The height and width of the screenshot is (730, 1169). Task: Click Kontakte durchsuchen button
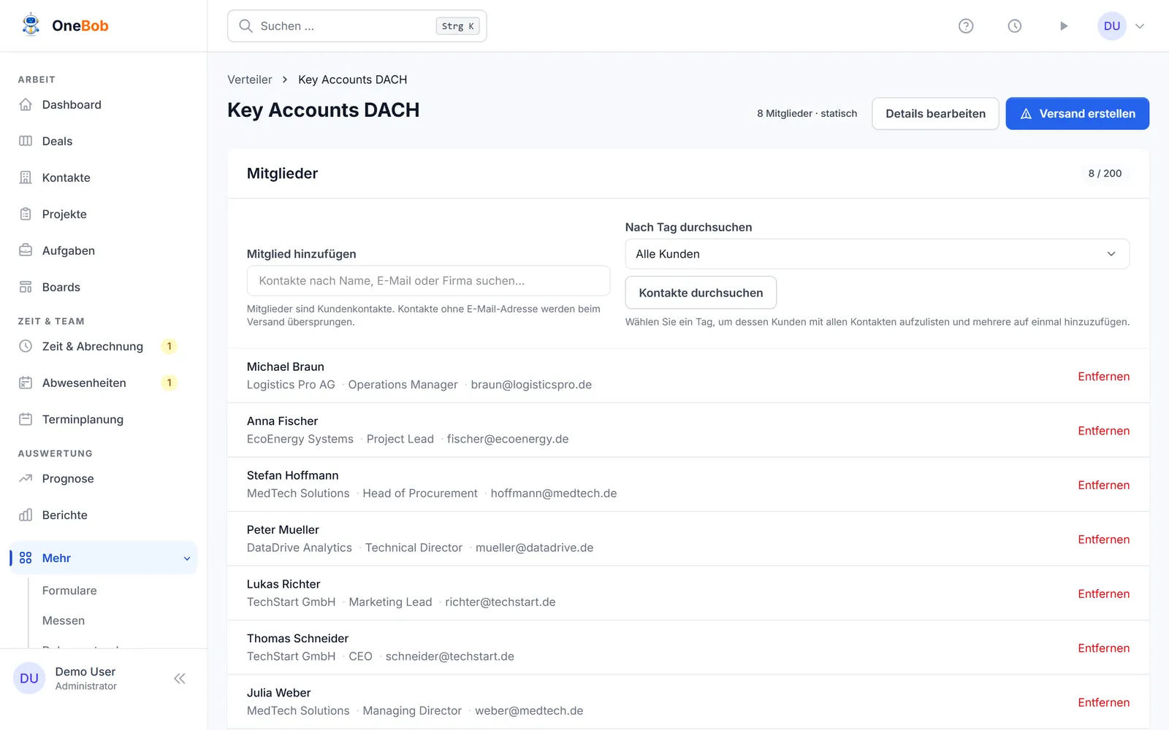[x=701, y=293]
